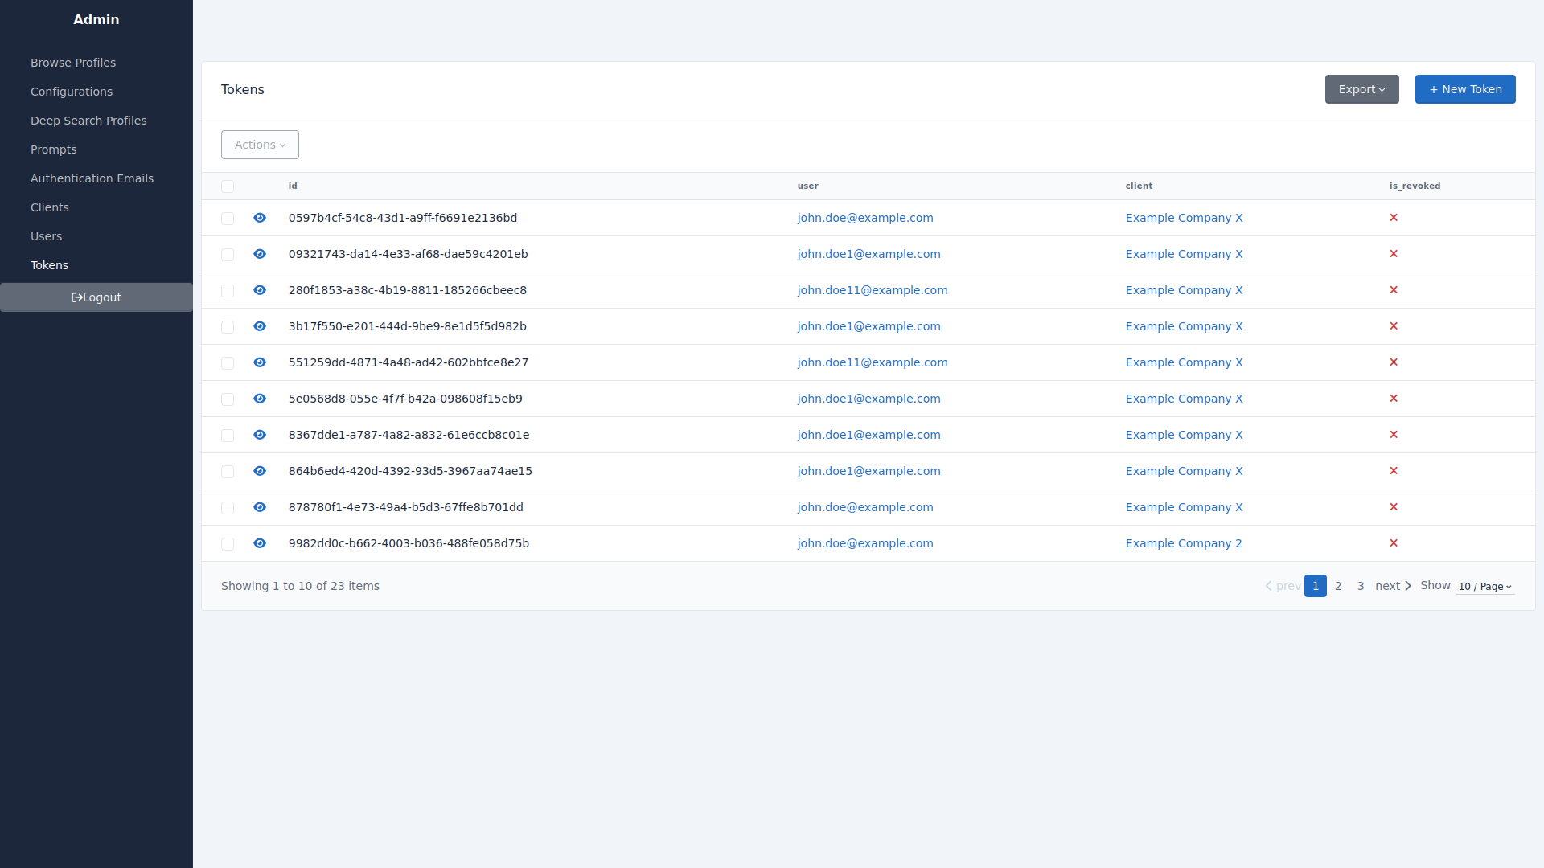The height and width of the screenshot is (868, 1544).
Task: View token 551259dd with eye icon
Action: point(260,362)
